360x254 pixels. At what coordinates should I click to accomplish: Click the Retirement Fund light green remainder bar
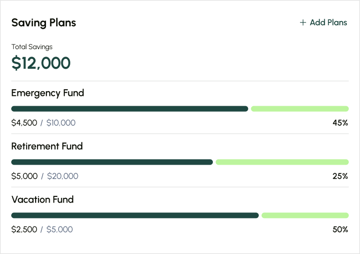[x=282, y=162]
